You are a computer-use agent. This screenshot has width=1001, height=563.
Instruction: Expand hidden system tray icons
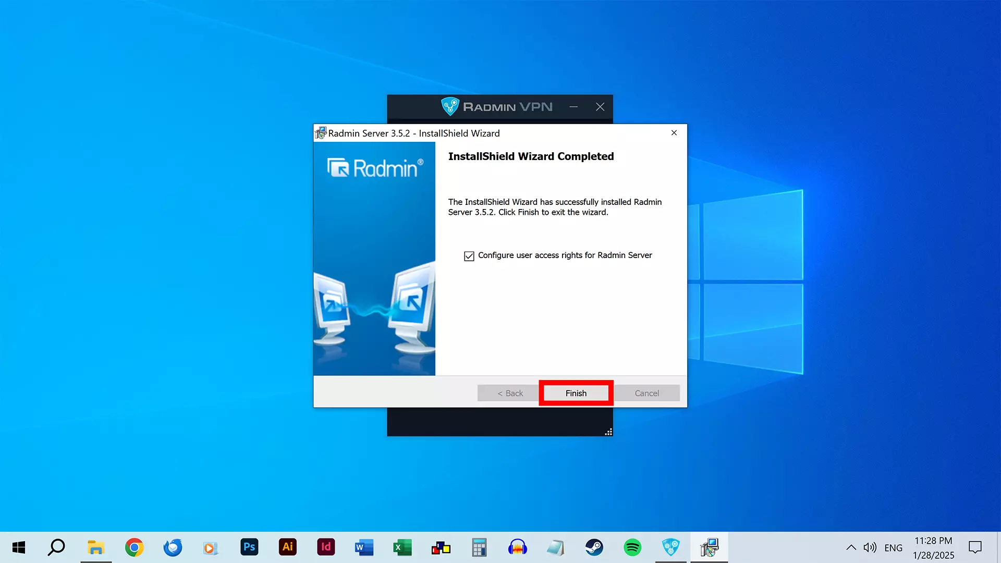[851, 547]
